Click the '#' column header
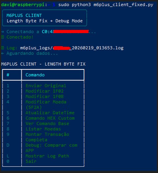Viewport: 158px width, 173px height. pyautogui.click(x=8, y=75)
